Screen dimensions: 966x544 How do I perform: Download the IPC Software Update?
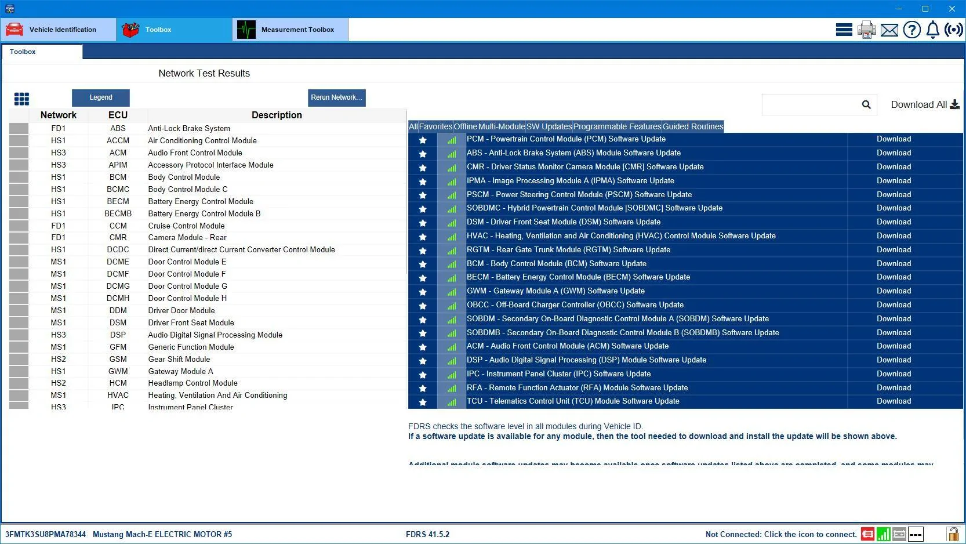point(894,373)
